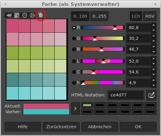
Task: Increase the B value with up arrow
Action: [x=154, y=47]
